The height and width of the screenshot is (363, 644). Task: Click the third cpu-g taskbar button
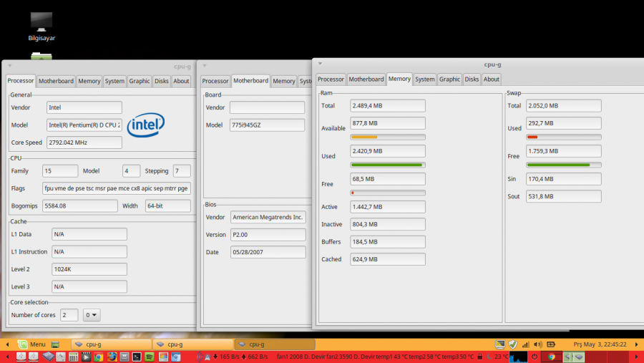[x=273, y=344]
